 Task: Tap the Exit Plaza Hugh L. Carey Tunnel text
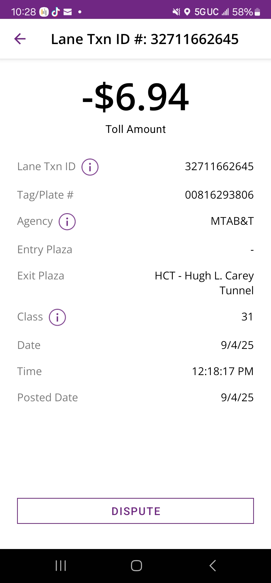coord(204,283)
